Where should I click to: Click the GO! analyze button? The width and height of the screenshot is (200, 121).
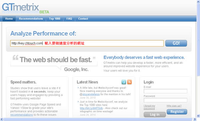click(x=176, y=43)
